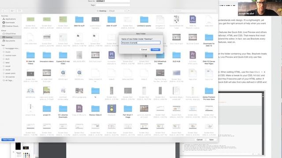
Task: Select the DMA 10 stuff folder
Action: [111, 22]
